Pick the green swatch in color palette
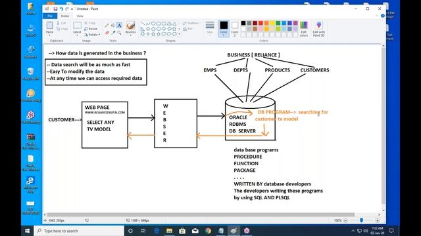The width and height of the screenshot is (421, 236). coord(278,23)
